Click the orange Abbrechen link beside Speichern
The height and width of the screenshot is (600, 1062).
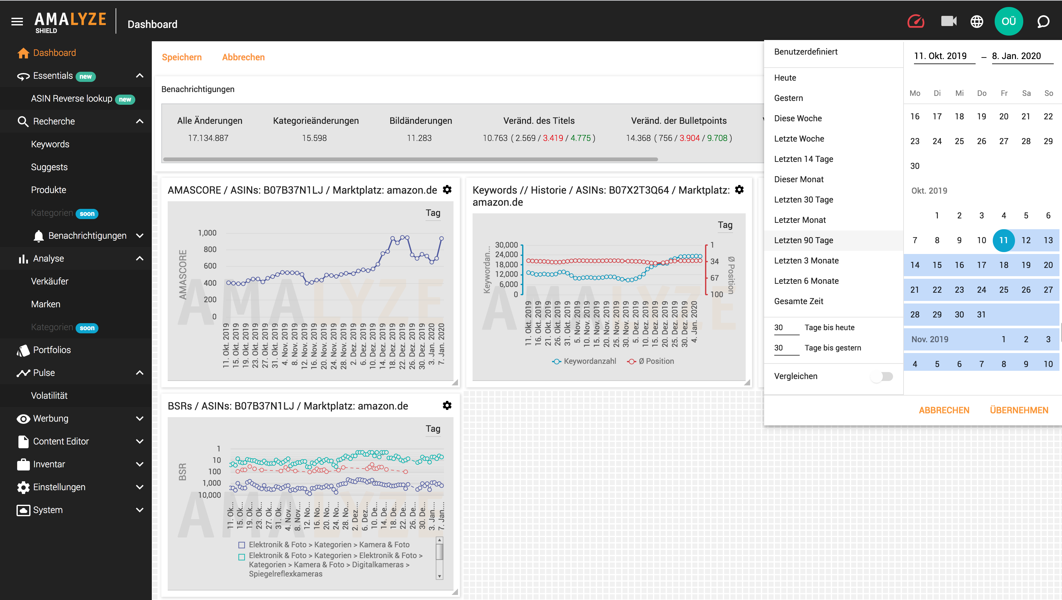[x=243, y=57]
